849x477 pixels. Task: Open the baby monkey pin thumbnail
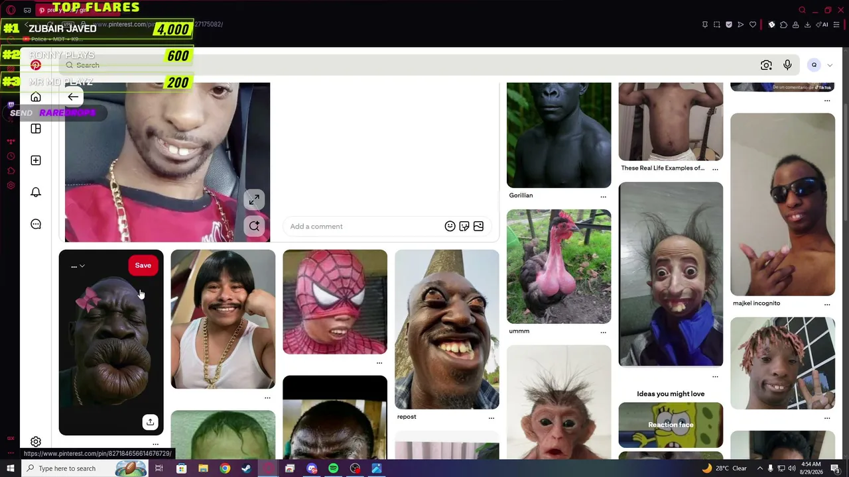(x=558, y=402)
